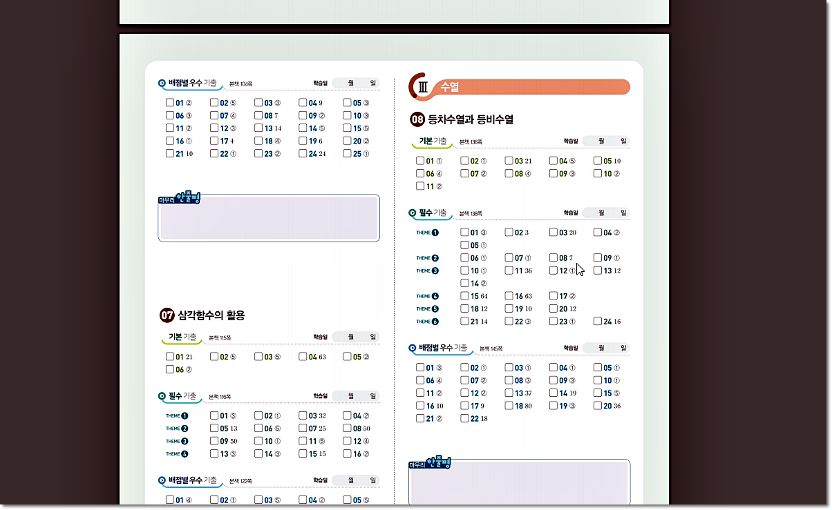Click the '필수 기출' label beside 본책 138쪽

tap(433, 213)
